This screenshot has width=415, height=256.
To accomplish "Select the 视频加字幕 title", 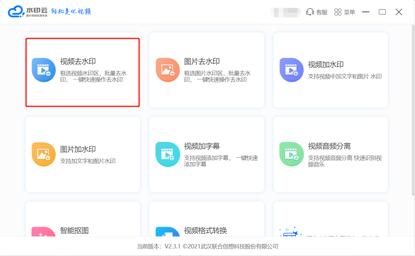I will pyautogui.click(x=202, y=146).
